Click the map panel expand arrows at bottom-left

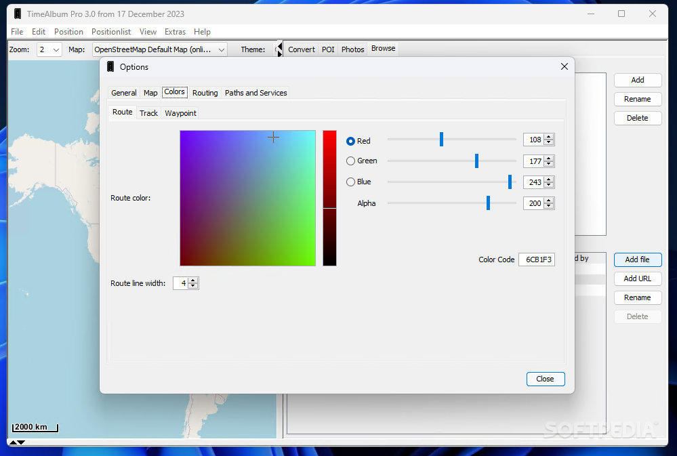pyautogui.click(x=17, y=442)
